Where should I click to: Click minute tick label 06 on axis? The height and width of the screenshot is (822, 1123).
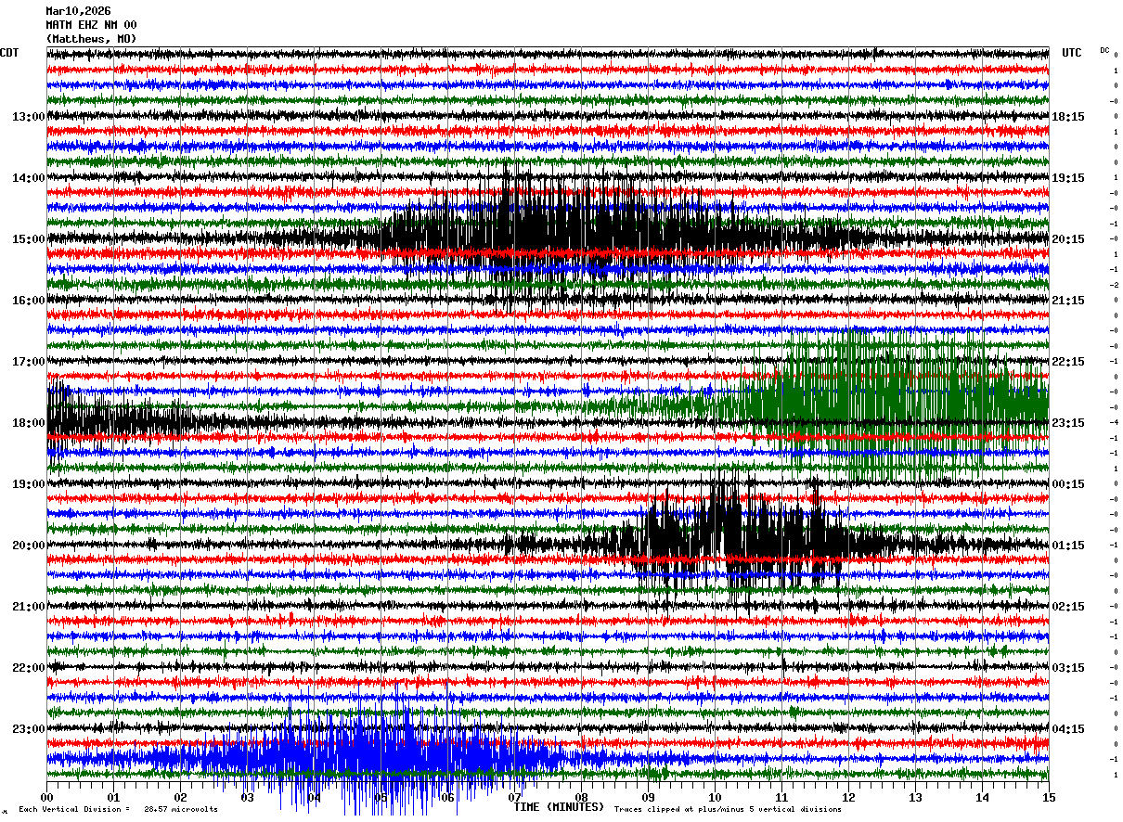448,797
